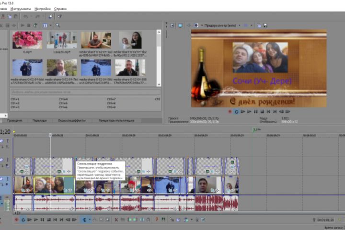Insert a region with green region icon
345x230 pixels.
[x=163, y=219]
